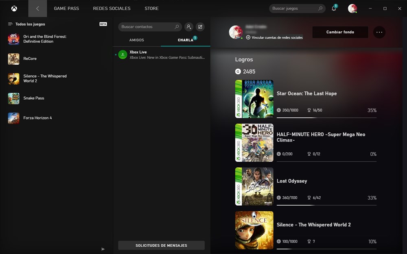Image resolution: width=407 pixels, height=254 pixels.
Task: Open the Xbox home logo
Action: point(14,9)
